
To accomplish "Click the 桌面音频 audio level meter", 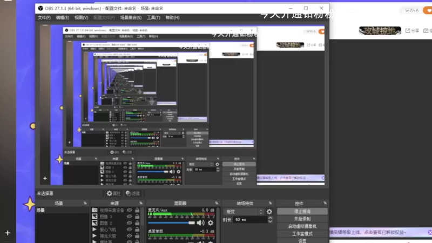I will (x=181, y=235).
